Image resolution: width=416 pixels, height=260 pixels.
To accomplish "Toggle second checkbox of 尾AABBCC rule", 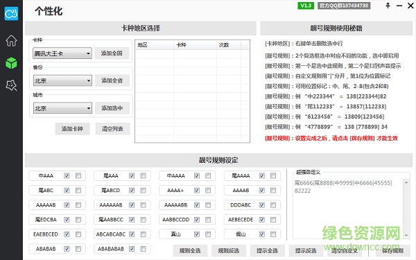I will click(x=144, y=219).
